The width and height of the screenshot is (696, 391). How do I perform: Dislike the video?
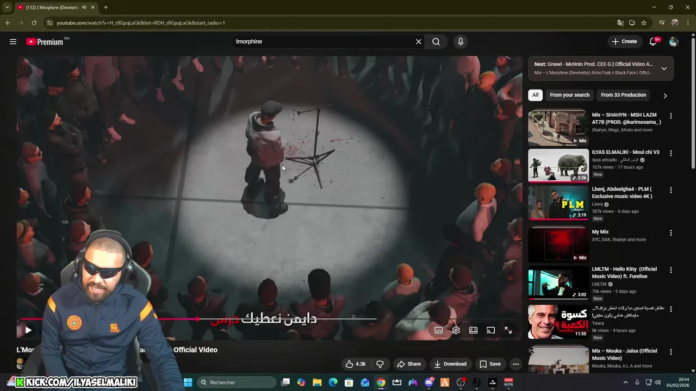pyautogui.click(x=380, y=364)
